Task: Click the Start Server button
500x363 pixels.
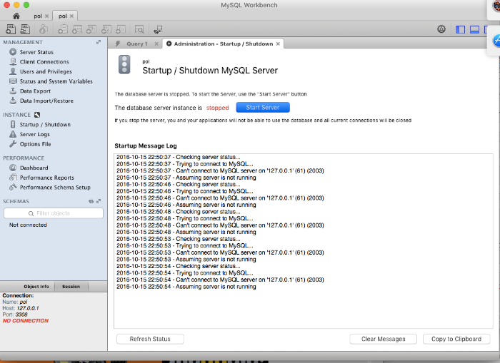Action: pyautogui.click(x=263, y=107)
